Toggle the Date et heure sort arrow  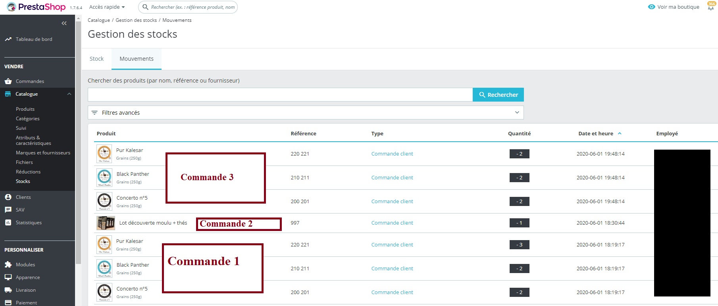(x=620, y=134)
